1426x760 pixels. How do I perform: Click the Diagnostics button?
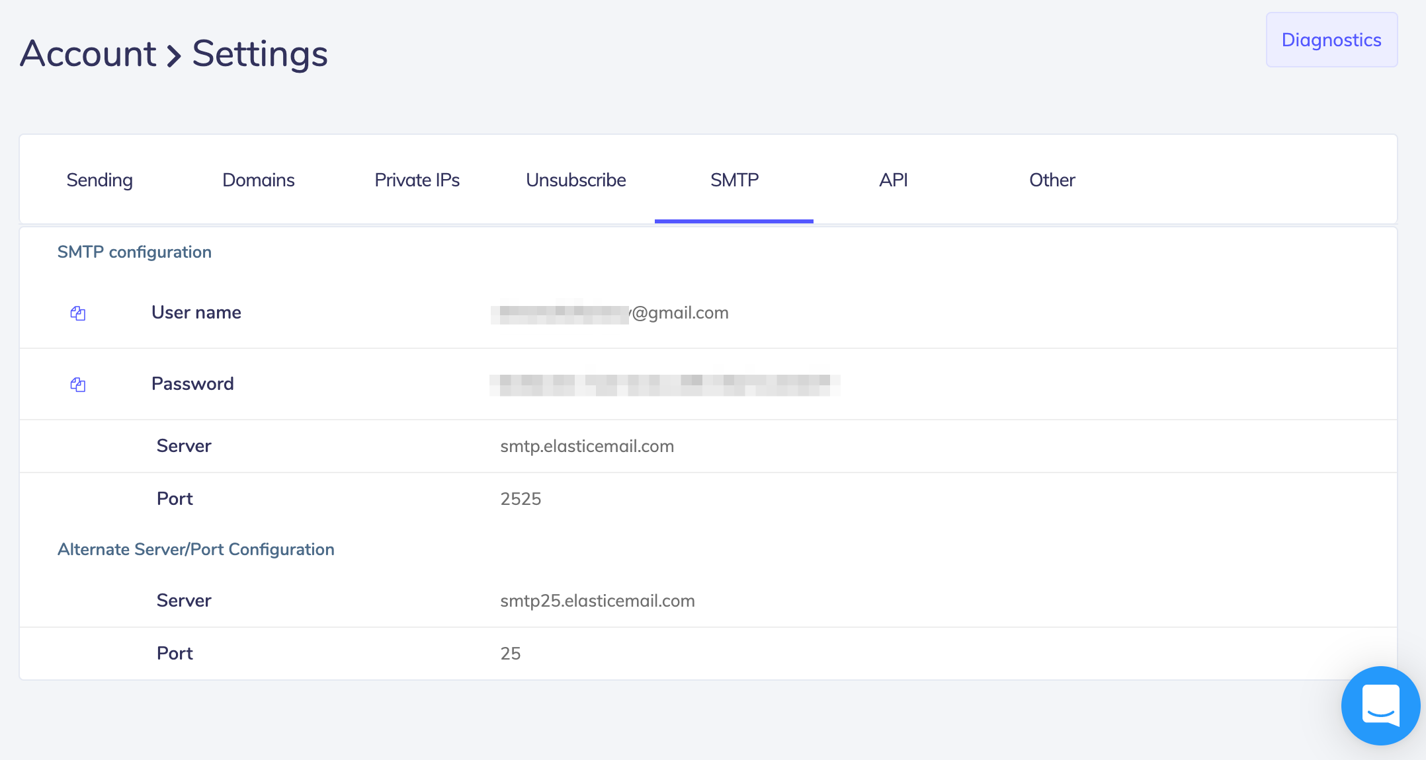(1331, 40)
